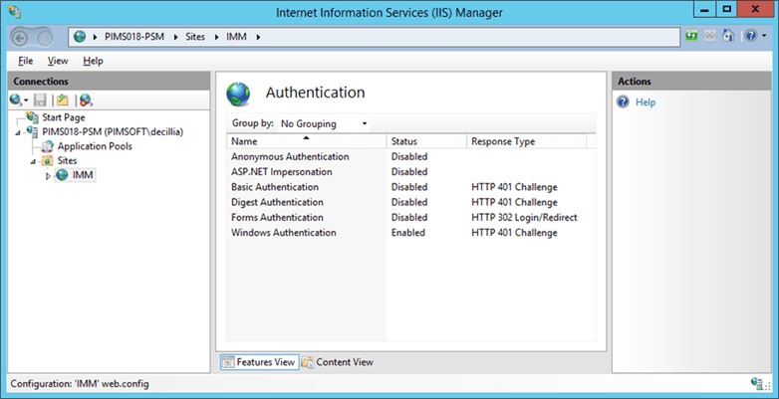
Task: Click the Home icon in address toolbar
Action: pyautogui.click(x=728, y=36)
